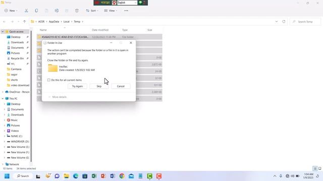Select Music under This PC
Viewport: 323px width, 181px height.
click(14, 120)
